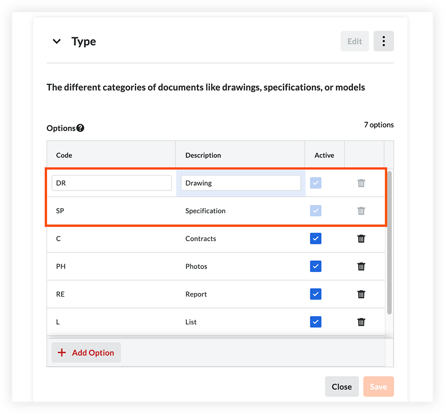Select the Contracts description cell

pyautogui.click(x=241, y=239)
